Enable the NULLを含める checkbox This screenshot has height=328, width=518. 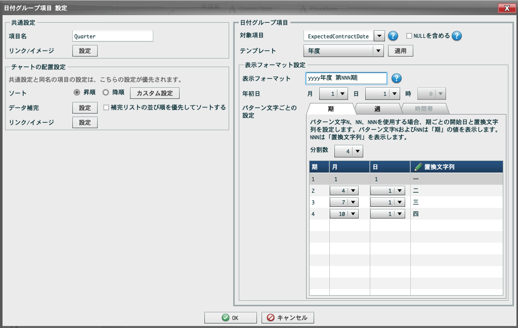[409, 36]
